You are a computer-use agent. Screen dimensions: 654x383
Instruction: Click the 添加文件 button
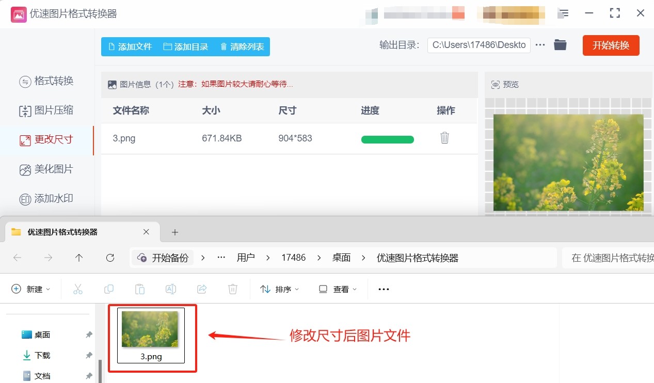pos(130,46)
